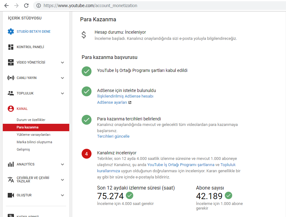The image size is (286, 217).
Task: Click '42.189' subscriber value
Action: (x=209, y=196)
